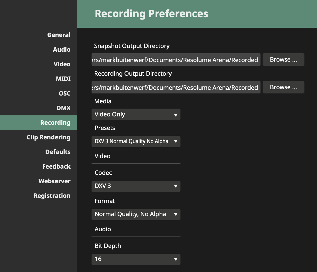Open the Codec dropdown set to DXV 3
Screen dimensions: 317x272
[136, 186]
